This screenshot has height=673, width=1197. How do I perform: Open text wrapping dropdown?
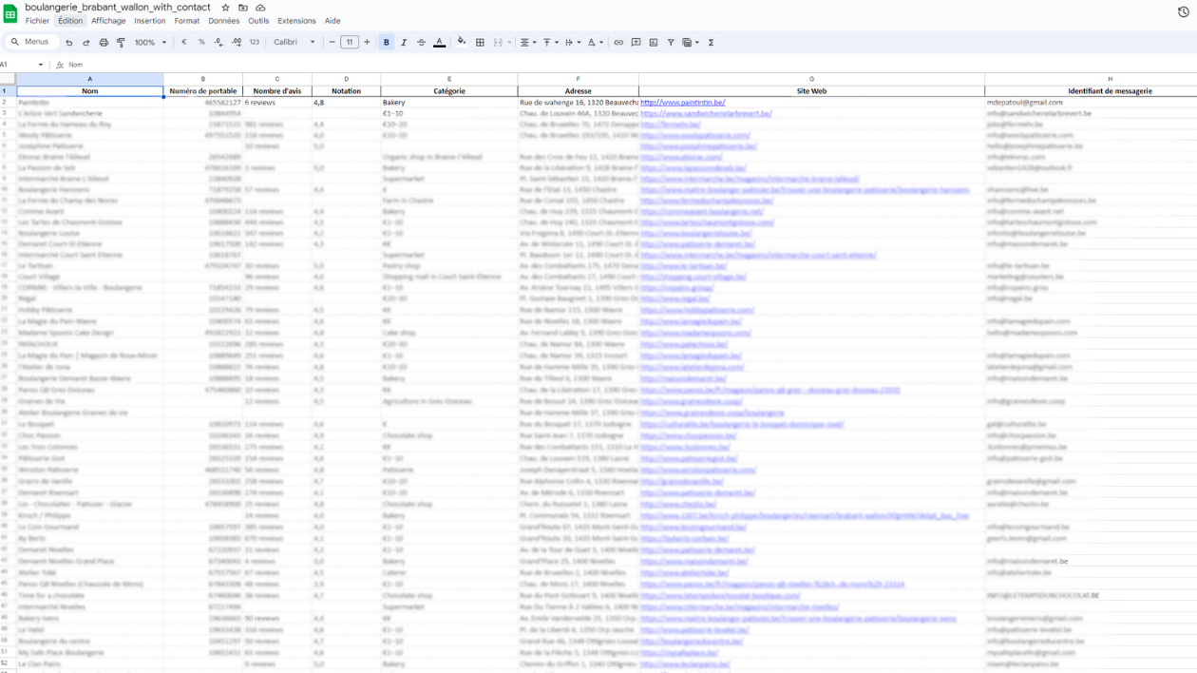click(x=572, y=43)
